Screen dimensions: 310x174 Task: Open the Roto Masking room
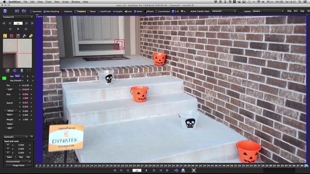(x=51, y=12)
